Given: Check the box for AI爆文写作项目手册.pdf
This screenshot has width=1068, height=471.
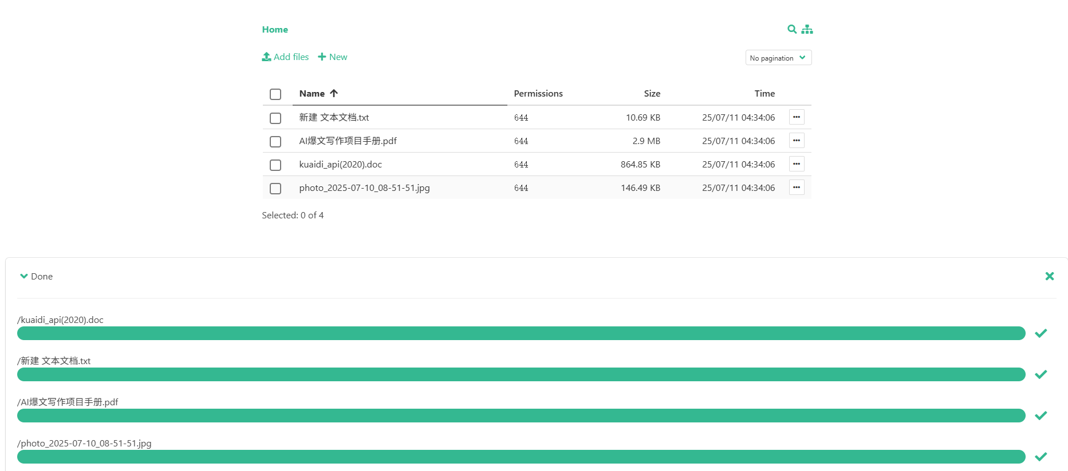Looking at the screenshot, I should point(275,142).
